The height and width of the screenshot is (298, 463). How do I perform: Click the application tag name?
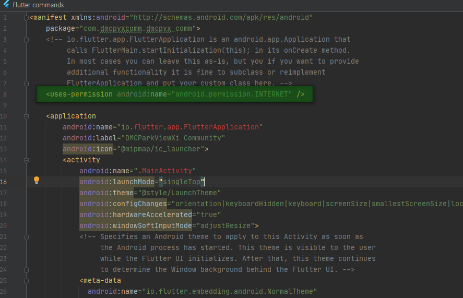click(x=73, y=116)
